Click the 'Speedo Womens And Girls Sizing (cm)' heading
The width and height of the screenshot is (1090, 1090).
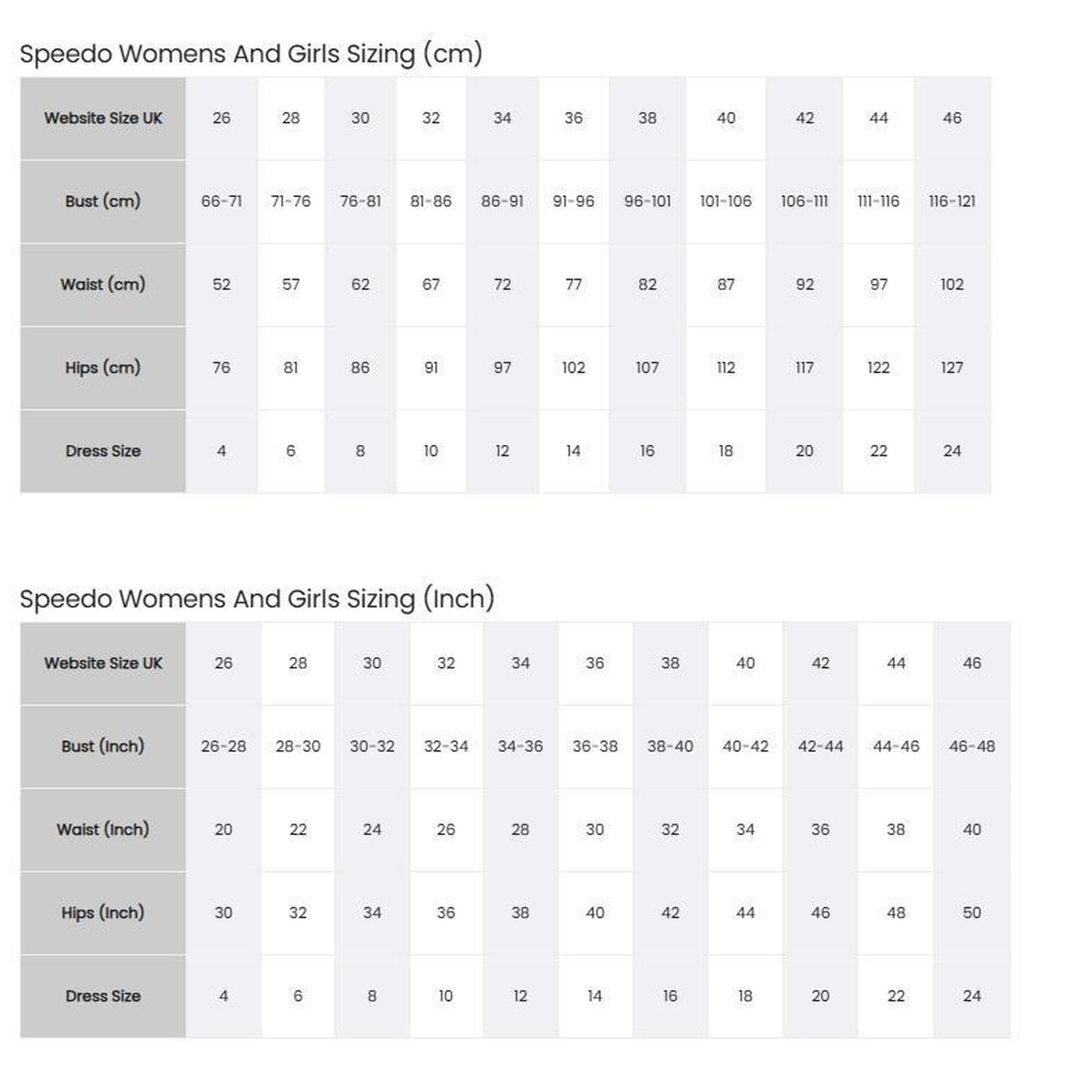[x=251, y=54]
